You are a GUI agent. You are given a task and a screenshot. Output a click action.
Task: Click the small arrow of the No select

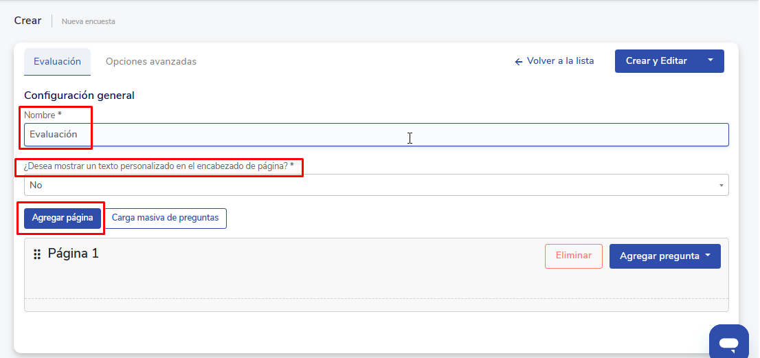[721, 186]
